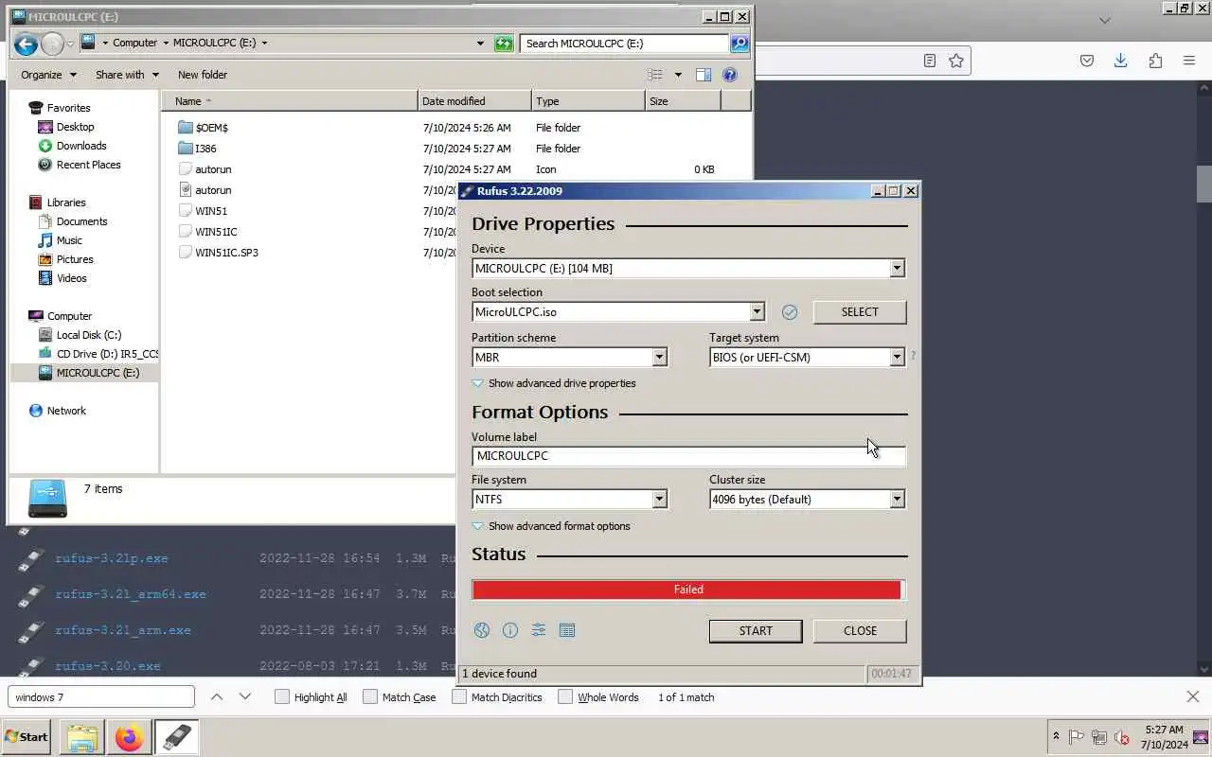1212x757 pixels.
Task: Show hidden system tray icons arrow
Action: click(x=1056, y=736)
